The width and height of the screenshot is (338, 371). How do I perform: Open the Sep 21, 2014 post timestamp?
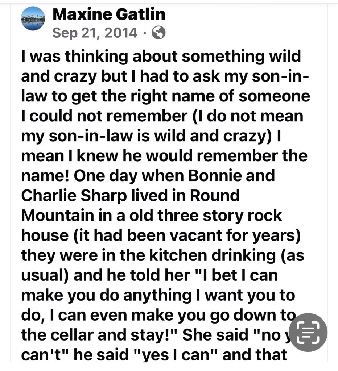click(95, 33)
